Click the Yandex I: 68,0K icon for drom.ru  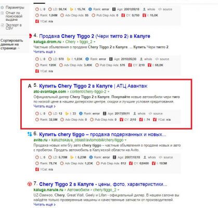pos(149,66)
